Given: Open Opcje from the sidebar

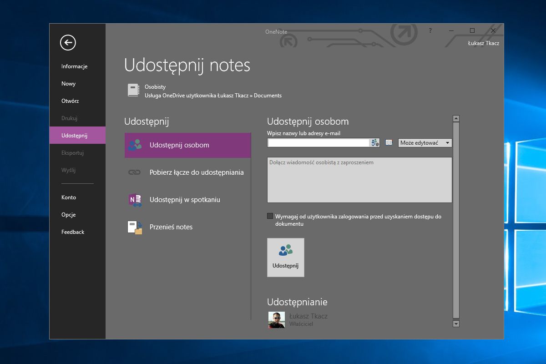Looking at the screenshot, I should pos(68,215).
